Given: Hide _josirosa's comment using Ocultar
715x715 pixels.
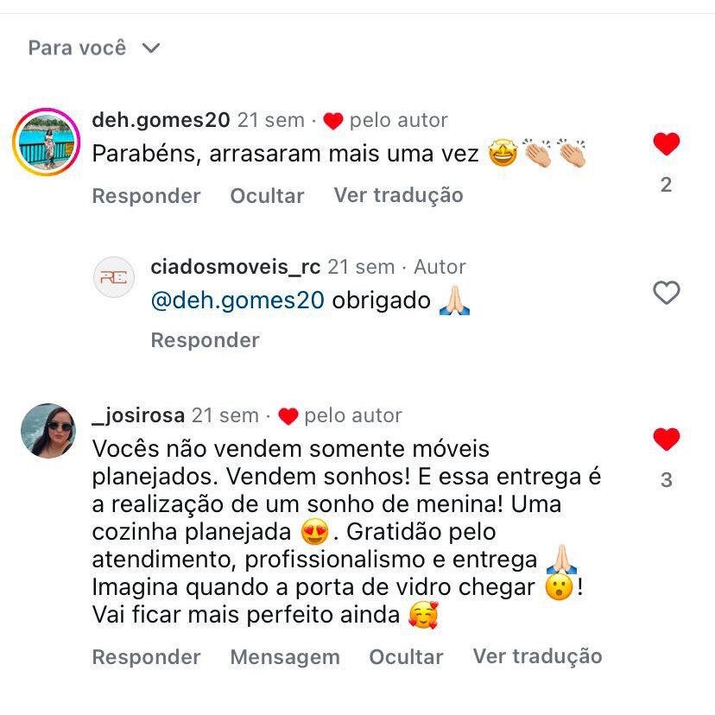Looking at the screenshot, I should coord(406,657).
